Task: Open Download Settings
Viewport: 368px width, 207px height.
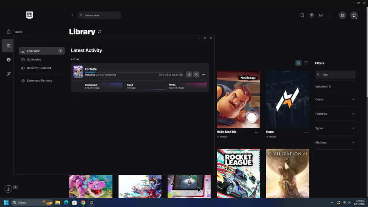Action: (x=39, y=81)
